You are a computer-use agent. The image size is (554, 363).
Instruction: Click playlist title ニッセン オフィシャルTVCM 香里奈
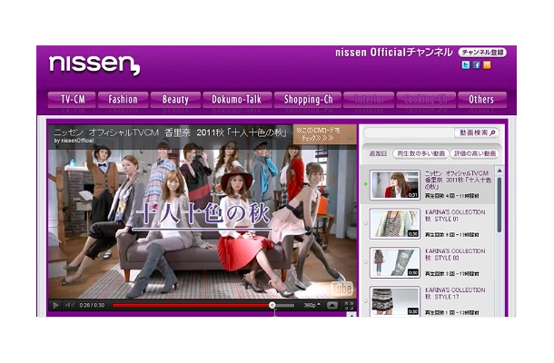[x=458, y=180]
